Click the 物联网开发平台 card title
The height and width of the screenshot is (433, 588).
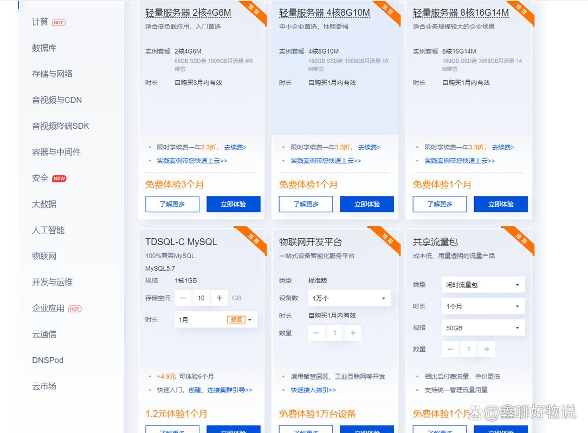coord(311,242)
